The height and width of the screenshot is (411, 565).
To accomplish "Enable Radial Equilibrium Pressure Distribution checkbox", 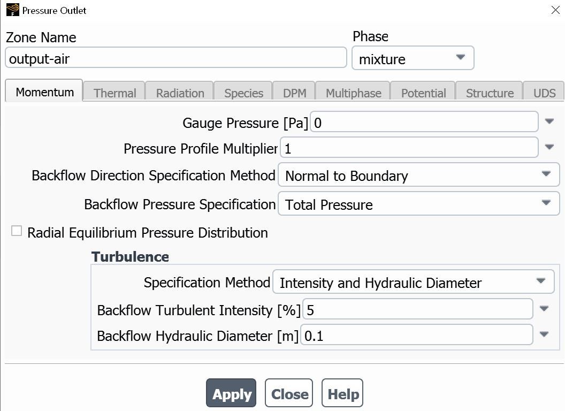I will (x=17, y=231).
